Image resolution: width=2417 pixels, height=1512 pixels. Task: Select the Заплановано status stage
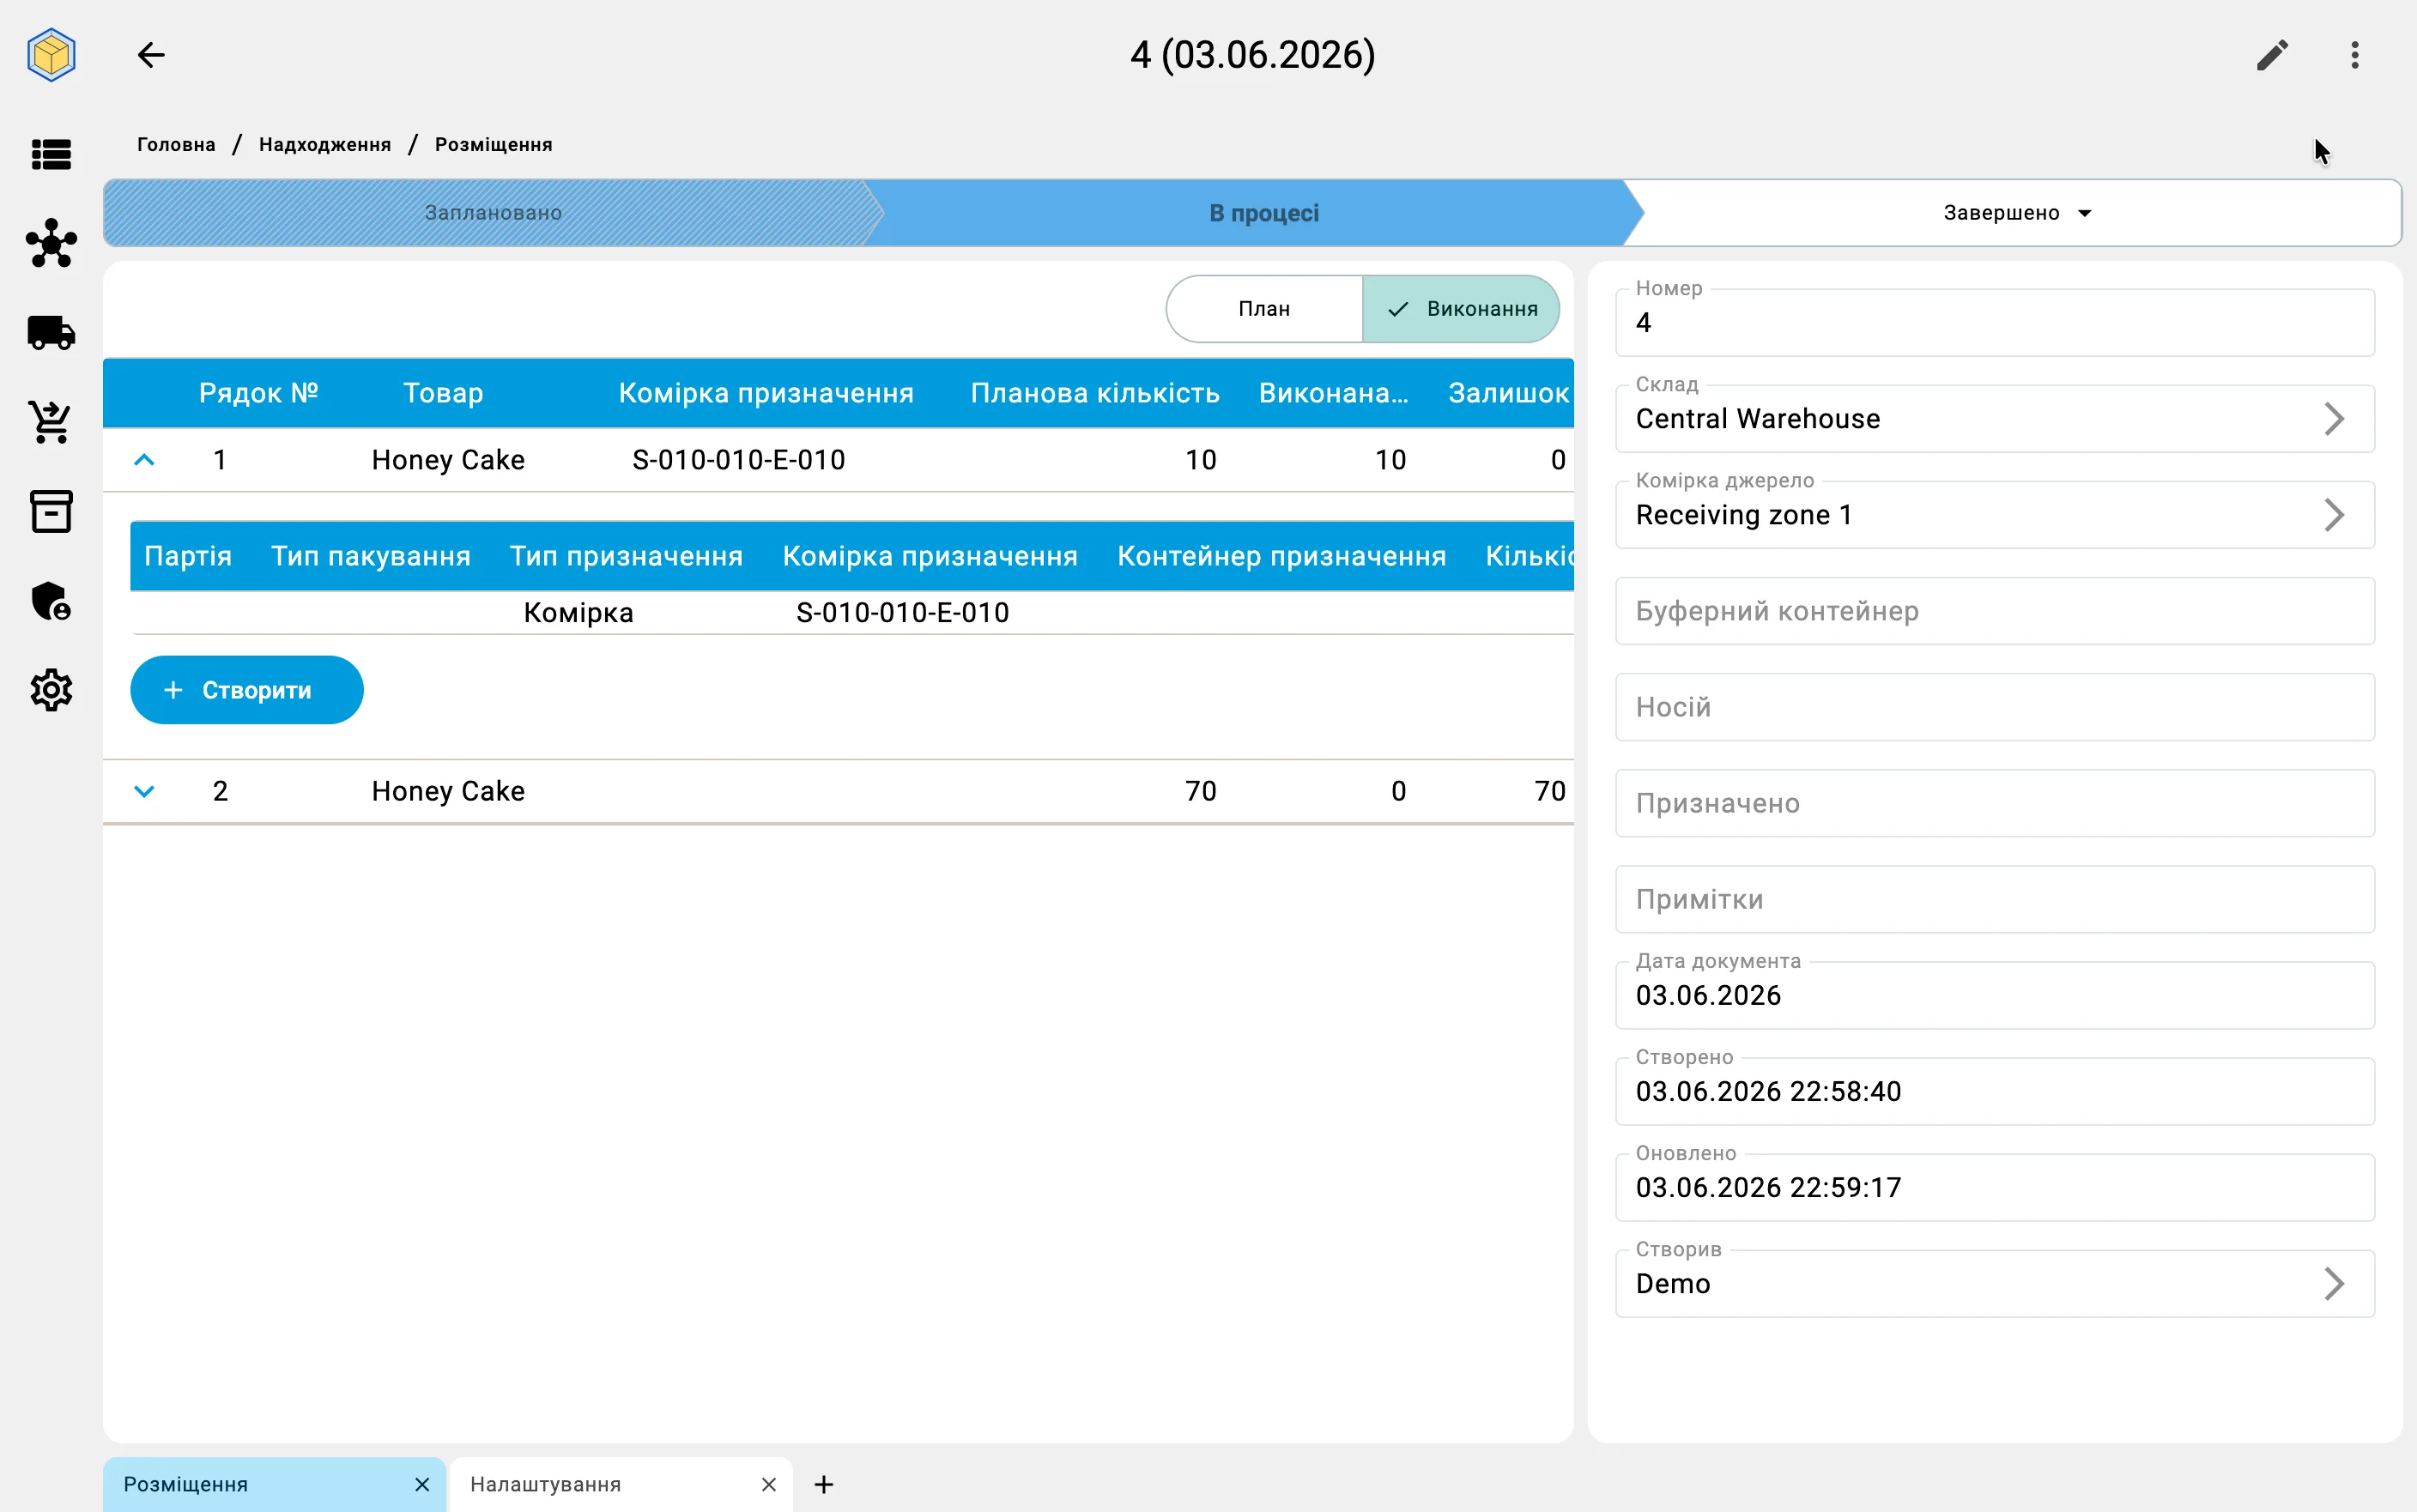click(x=493, y=213)
